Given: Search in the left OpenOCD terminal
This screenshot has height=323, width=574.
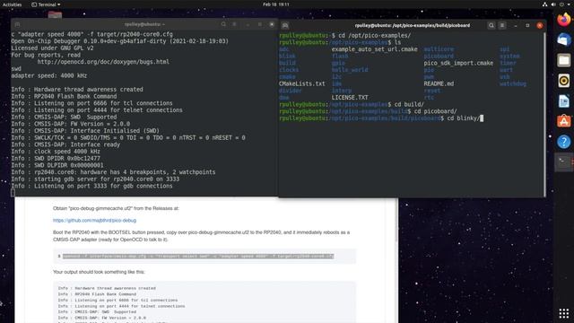Looking at the screenshot, I should [223, 24].
